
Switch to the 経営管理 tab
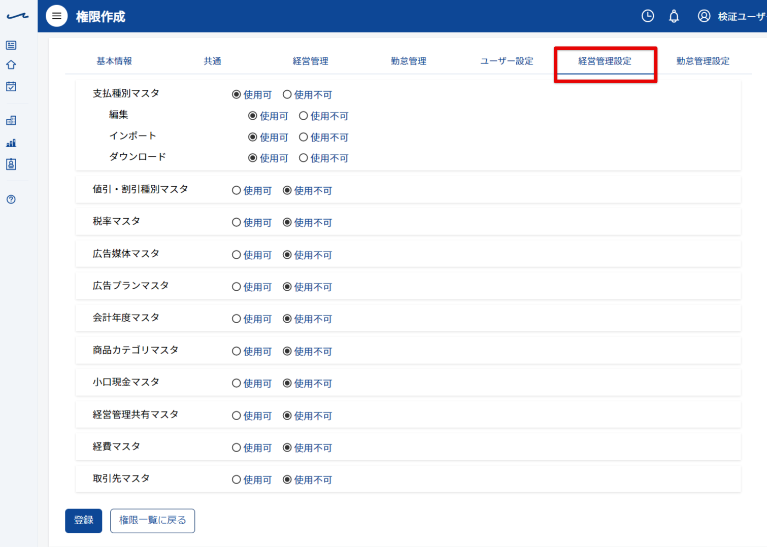[x=310, y=61]
